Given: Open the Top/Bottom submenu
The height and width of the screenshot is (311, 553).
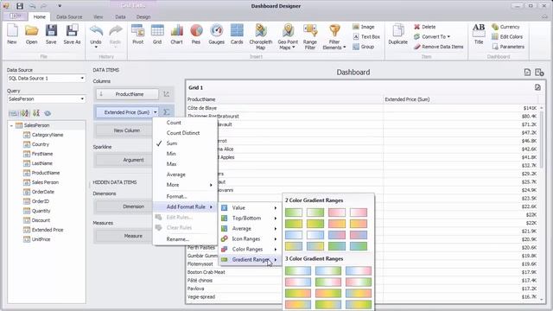Looking at the screenshot, I should coord(249,219).
